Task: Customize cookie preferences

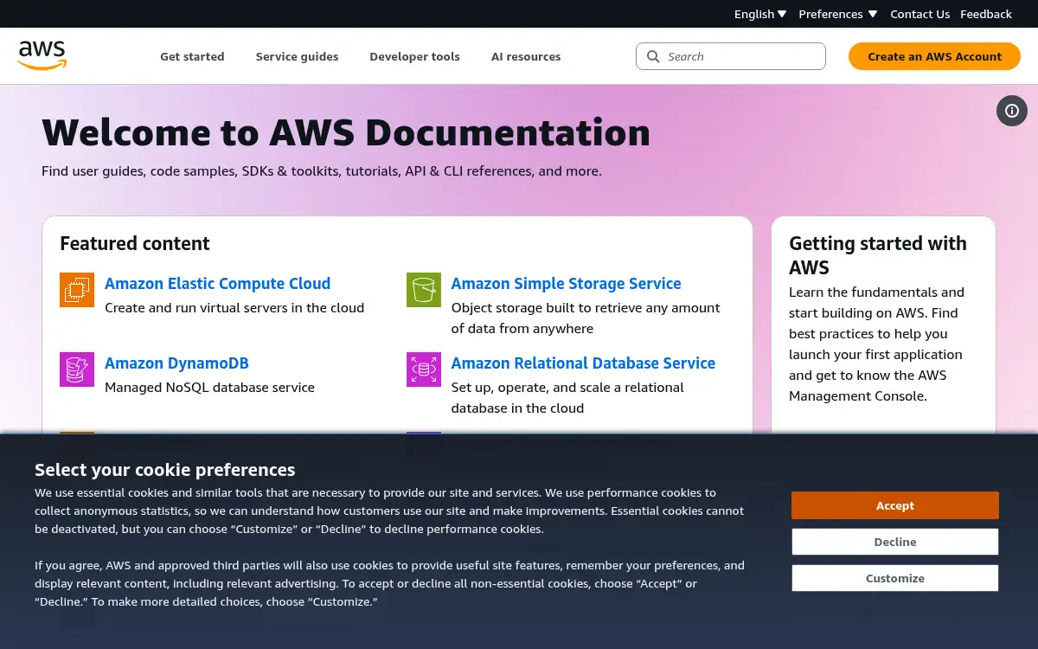Action: [x=894, y=578]
